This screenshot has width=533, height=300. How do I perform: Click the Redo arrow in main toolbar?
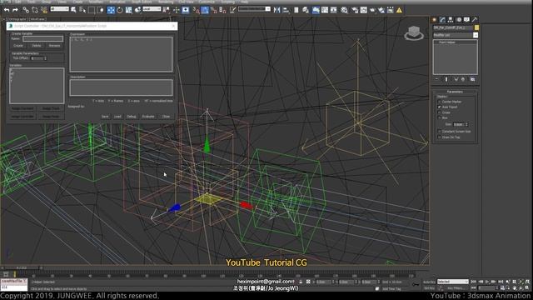15,10
